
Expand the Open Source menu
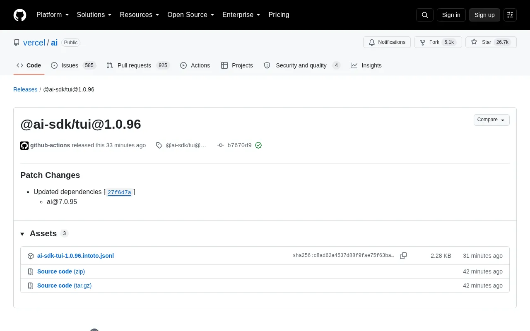[x=191, y=15]
